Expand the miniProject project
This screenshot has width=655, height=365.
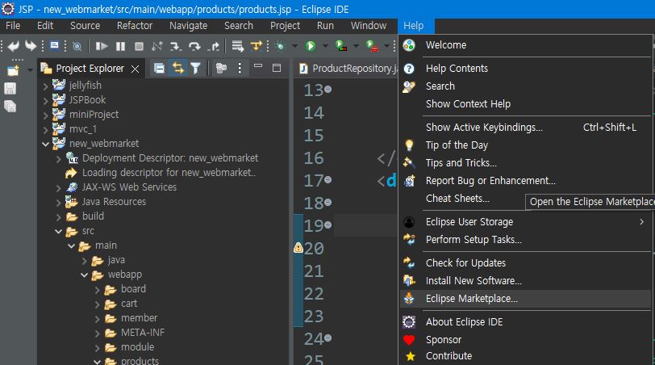click(45, 115)
